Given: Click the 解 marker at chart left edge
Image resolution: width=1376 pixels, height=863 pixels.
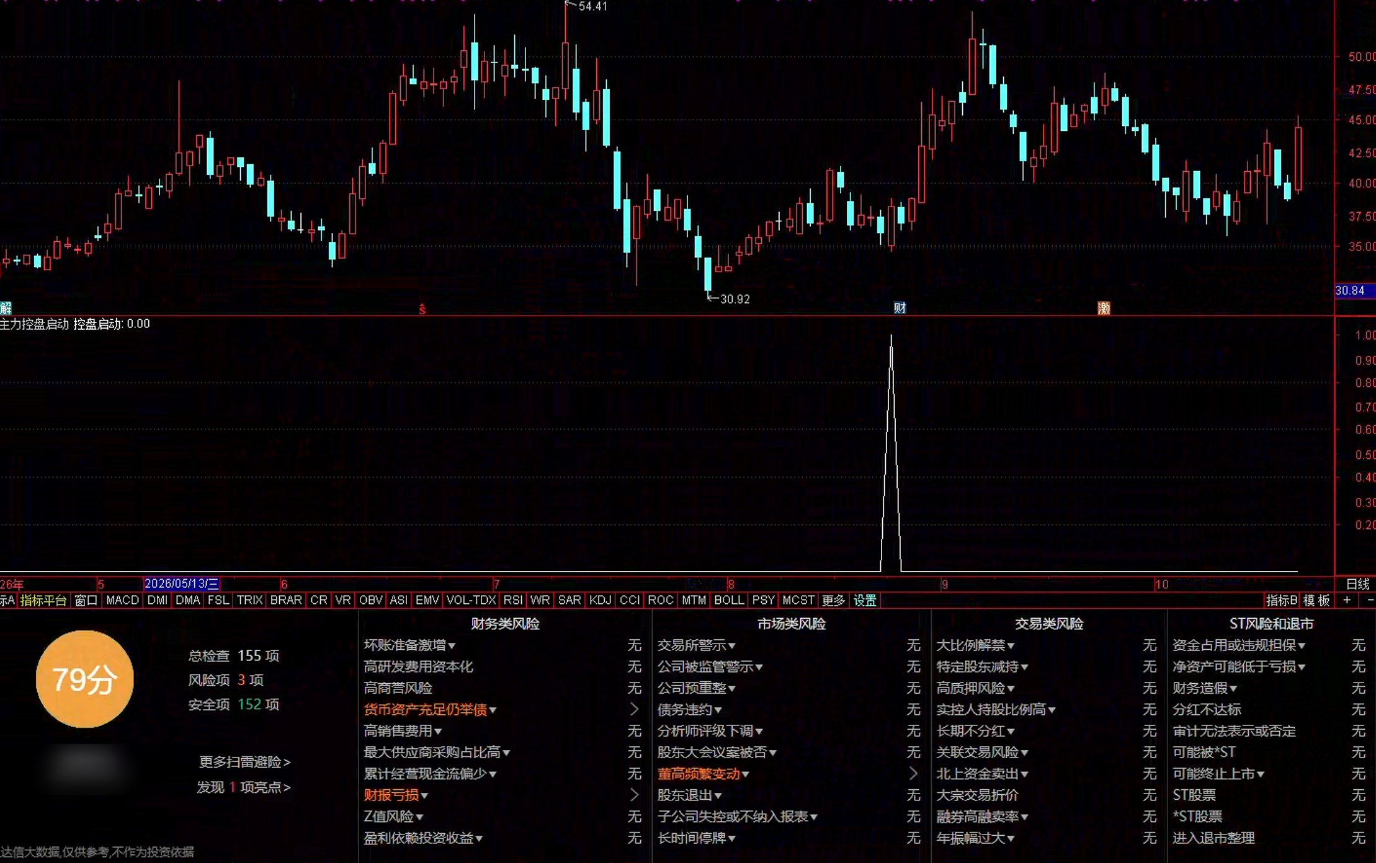Looking at the screenshot, I should point(6,308).
